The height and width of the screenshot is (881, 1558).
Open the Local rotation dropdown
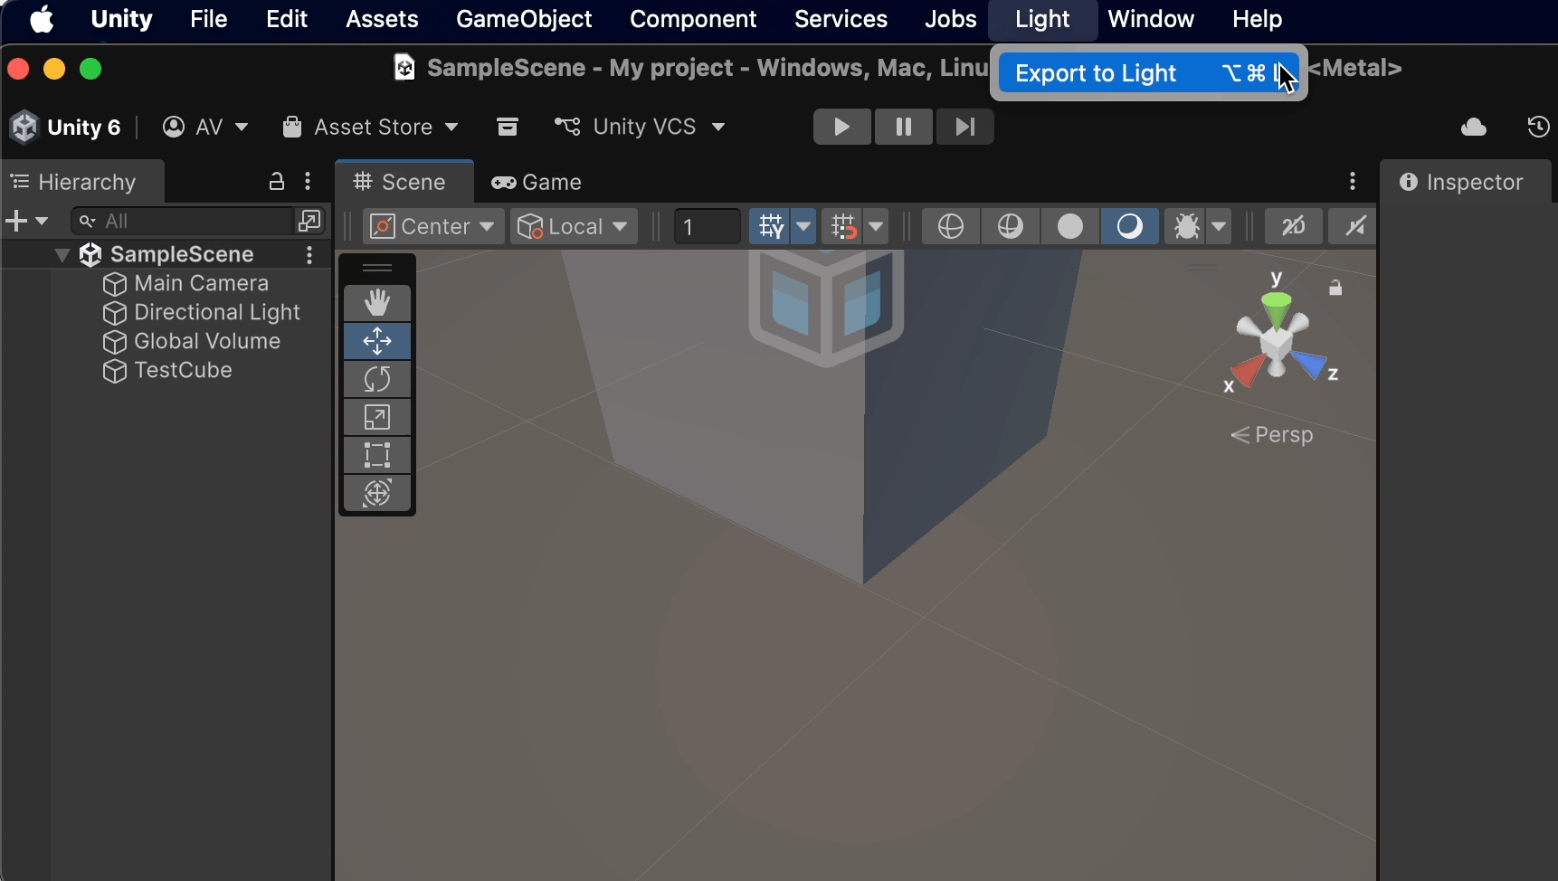point(575,226)
